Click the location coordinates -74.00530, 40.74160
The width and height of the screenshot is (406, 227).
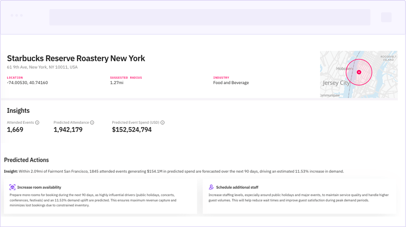pos(27,83)
